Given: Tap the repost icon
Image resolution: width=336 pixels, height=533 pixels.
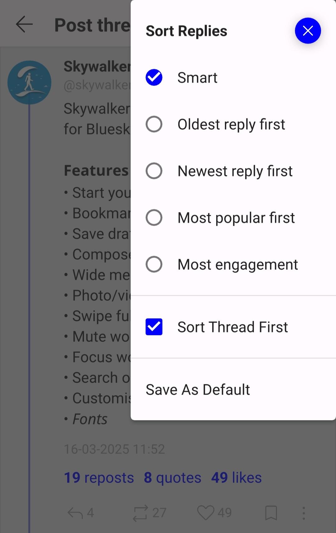Looking at the screenshot, I should (140, 513).
